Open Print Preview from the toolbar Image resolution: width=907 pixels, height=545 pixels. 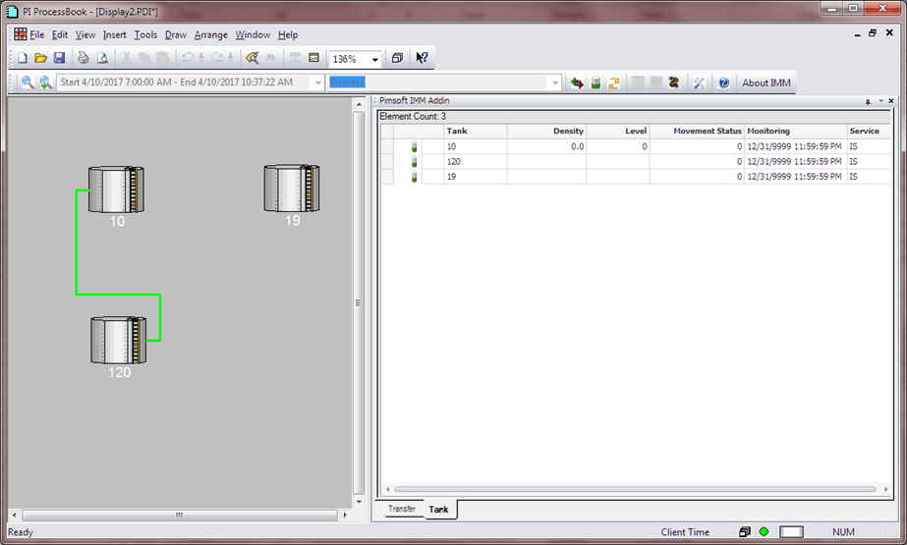pos(101,58)
